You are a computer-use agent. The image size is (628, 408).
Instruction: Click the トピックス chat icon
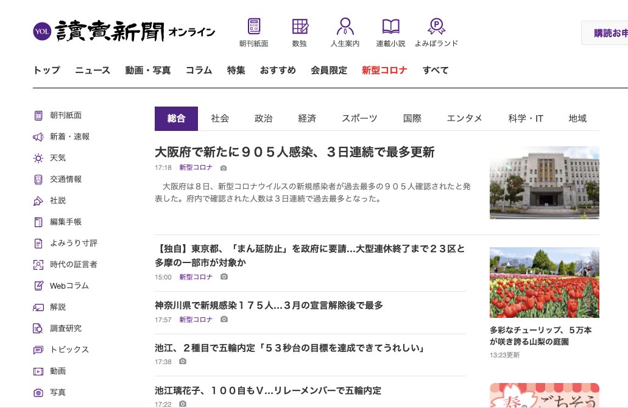[x=38, y=350]
